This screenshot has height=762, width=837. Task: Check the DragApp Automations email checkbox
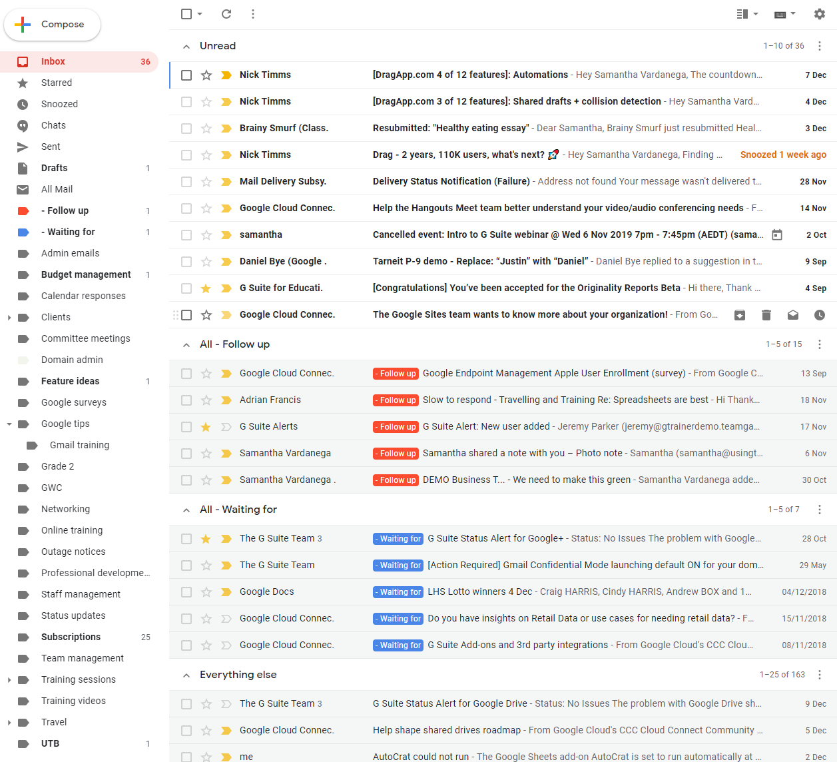click(x=186, y=75)
